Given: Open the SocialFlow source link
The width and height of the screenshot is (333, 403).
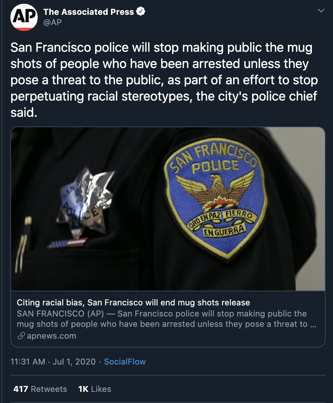Looking at the screenshot, I should [x=125, y=362].
